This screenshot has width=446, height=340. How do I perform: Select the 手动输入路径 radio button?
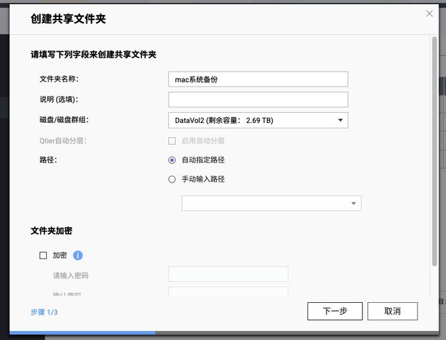(x=172, y=179)
